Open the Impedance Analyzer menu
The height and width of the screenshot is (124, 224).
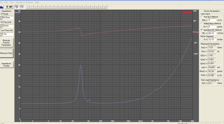click(24, 2)
